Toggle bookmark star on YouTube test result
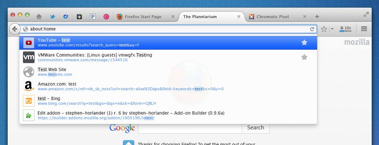This screenshot has height=145, width=379. tap(304, 43)
